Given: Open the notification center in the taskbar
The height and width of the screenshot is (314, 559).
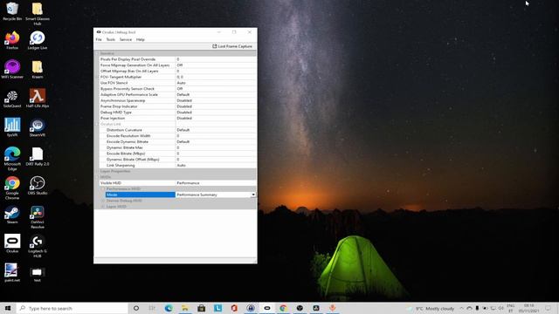Looking at the screenshot, I should (x=549, y=308).
